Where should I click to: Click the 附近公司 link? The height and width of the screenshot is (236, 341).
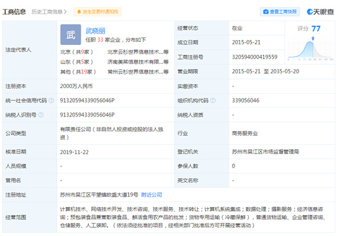click(151, 195)
